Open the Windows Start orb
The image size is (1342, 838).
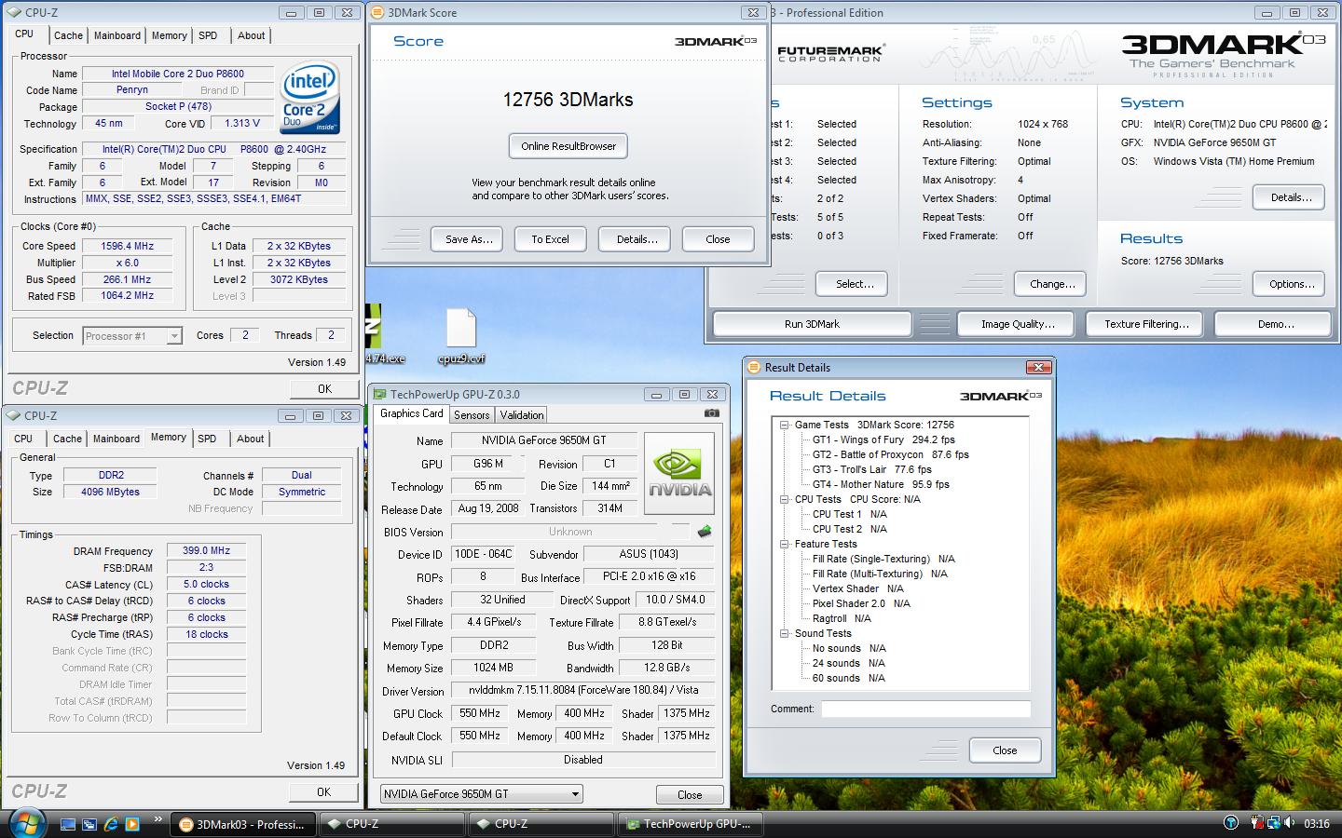pyautogui.click(x=28, y=822)
